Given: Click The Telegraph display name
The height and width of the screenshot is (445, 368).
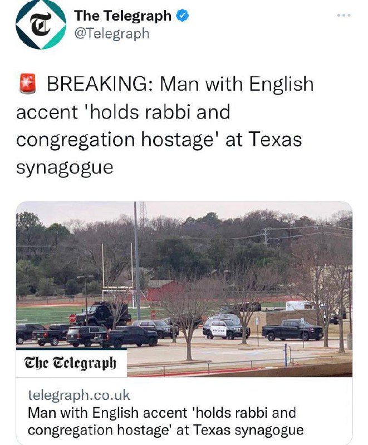Looking at the screenshot, I should click(122, 16).
